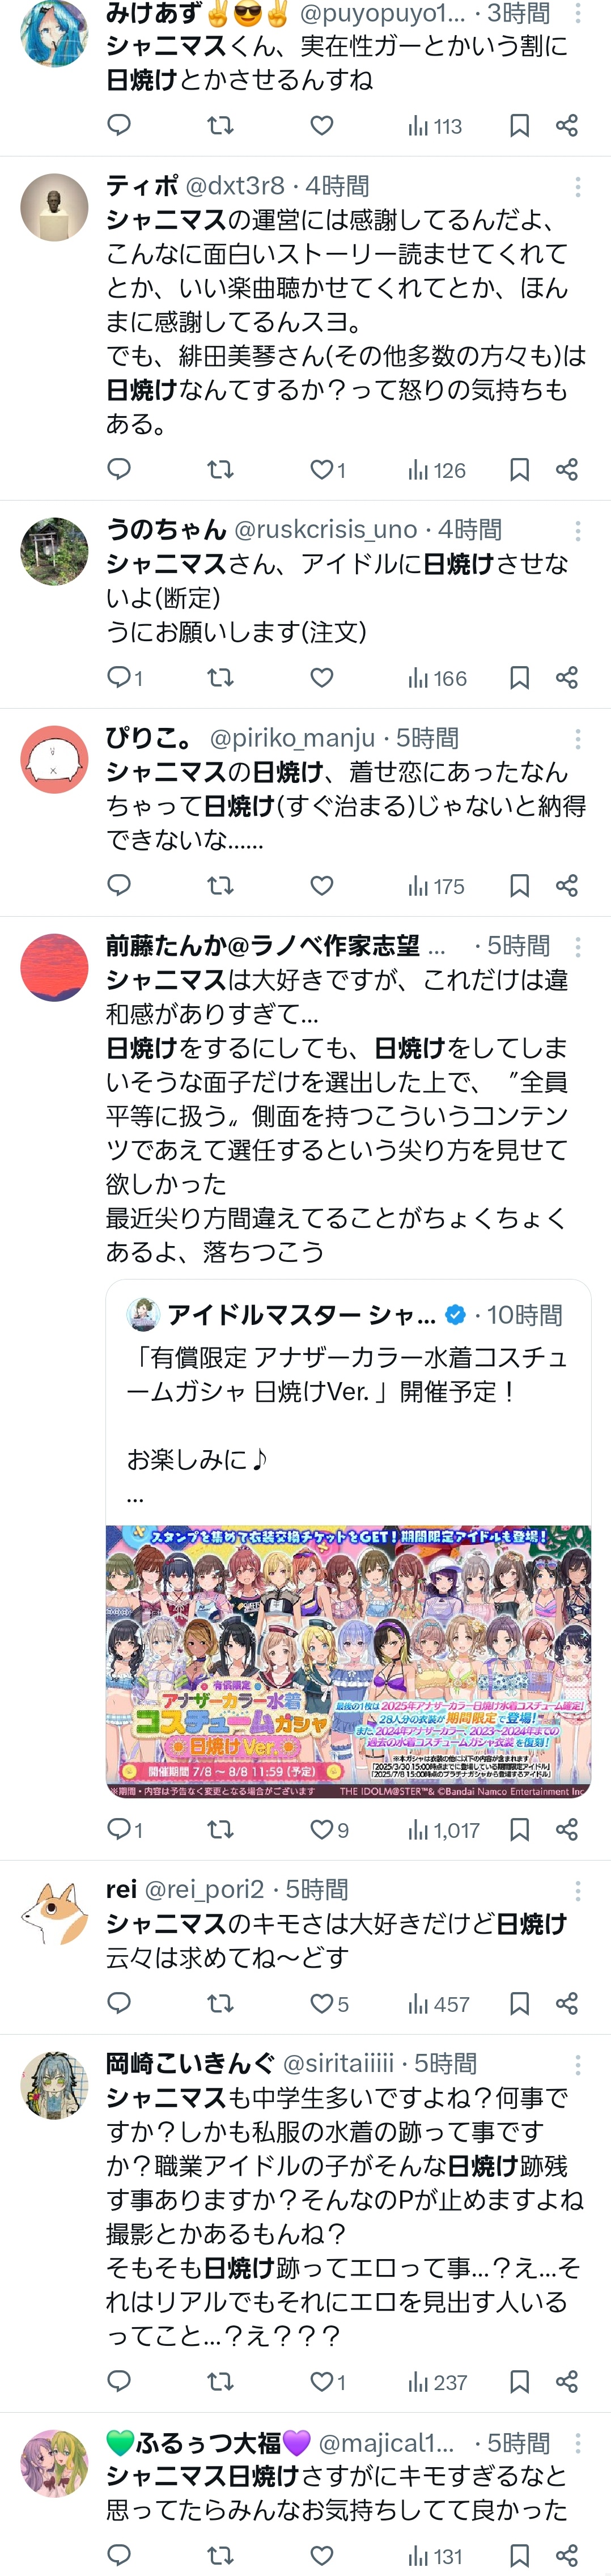
Task: Open ティポ's profile avatar
Action: click(54, 207)
